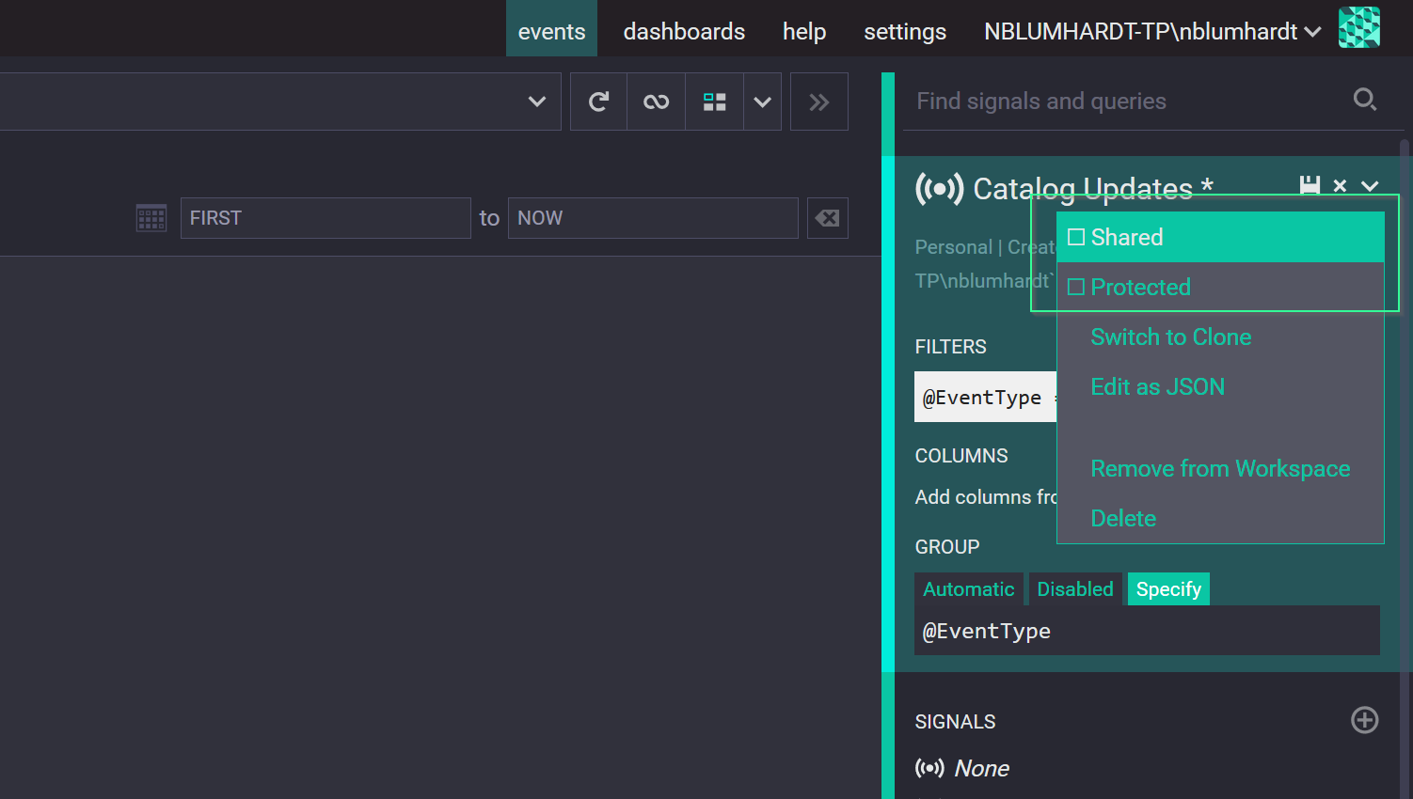Viewport: 1413px width, 799px height.
Task: Focus the Find signals and queries box
Action: tap(1129, 102)
